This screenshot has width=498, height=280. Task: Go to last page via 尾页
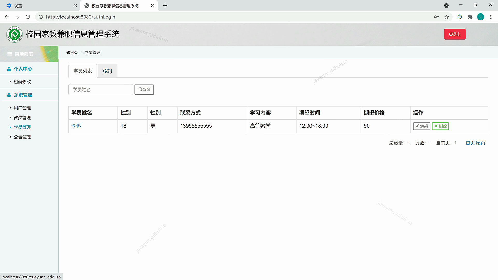pyautogui.click(x=480, y=143)
